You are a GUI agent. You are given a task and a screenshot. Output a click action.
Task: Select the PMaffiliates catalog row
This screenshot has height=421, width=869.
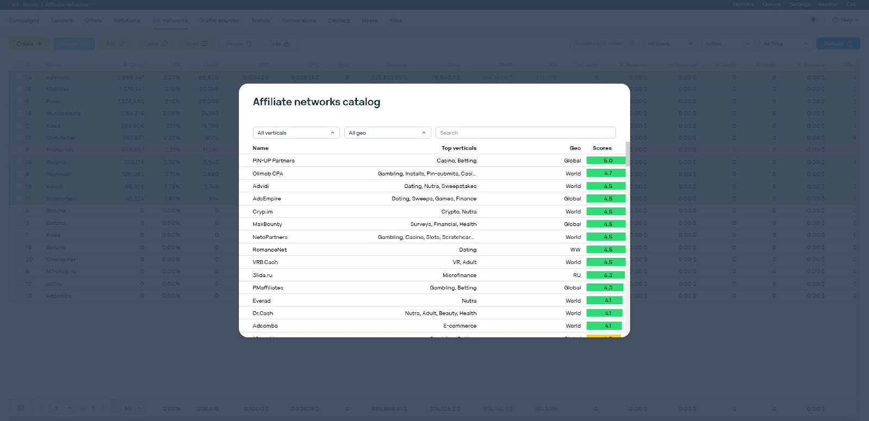pos(432,287)
